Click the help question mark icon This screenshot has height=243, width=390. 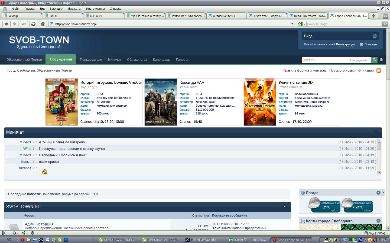pyautogui.click(x=361, y=45)
